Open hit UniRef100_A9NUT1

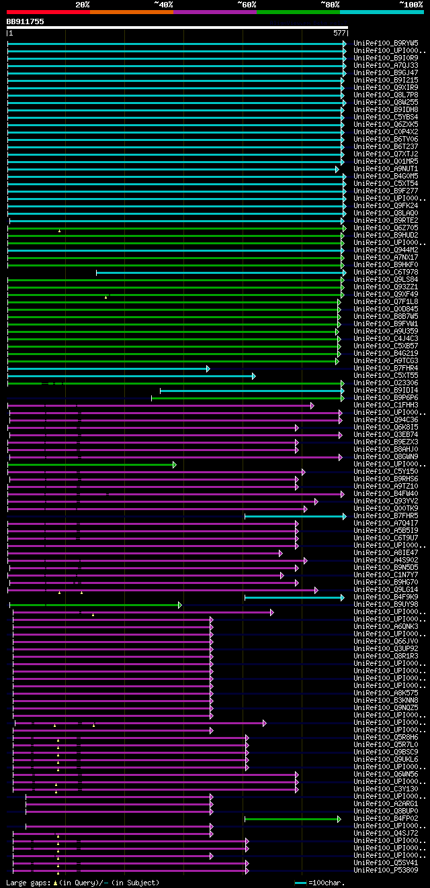(x=386, y=168)
